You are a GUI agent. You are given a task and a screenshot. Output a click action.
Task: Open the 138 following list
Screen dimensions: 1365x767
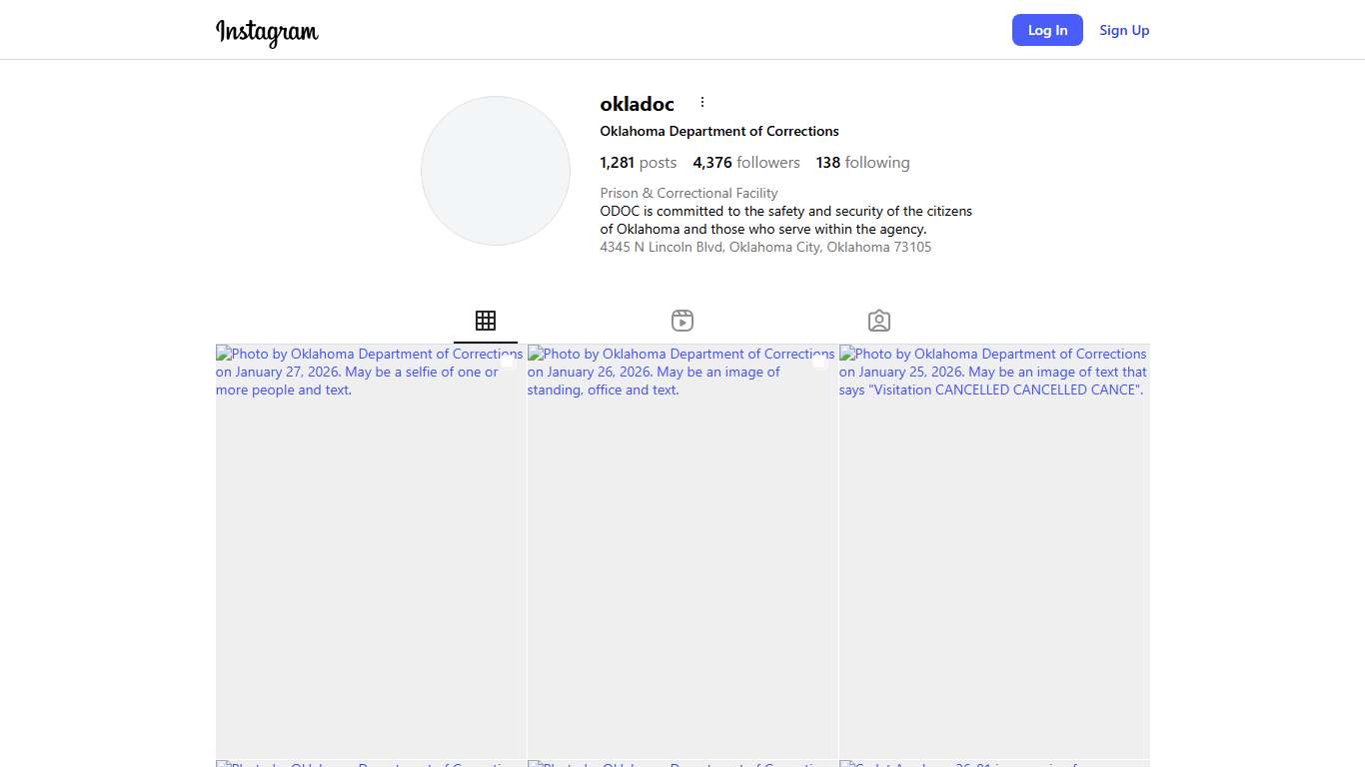[862, 163]
